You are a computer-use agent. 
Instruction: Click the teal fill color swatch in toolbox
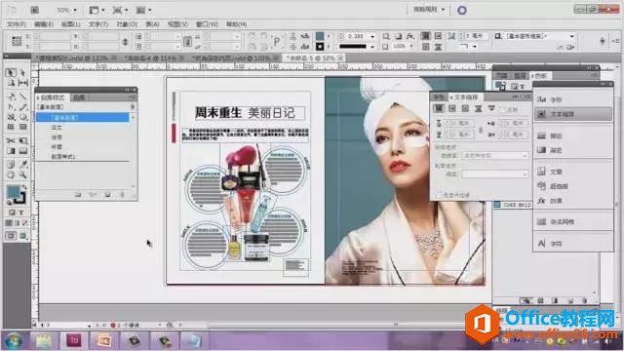13,191
